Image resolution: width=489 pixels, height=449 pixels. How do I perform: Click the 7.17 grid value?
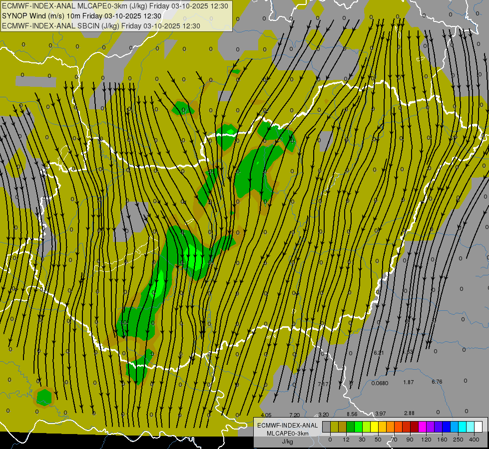[323, 384]
